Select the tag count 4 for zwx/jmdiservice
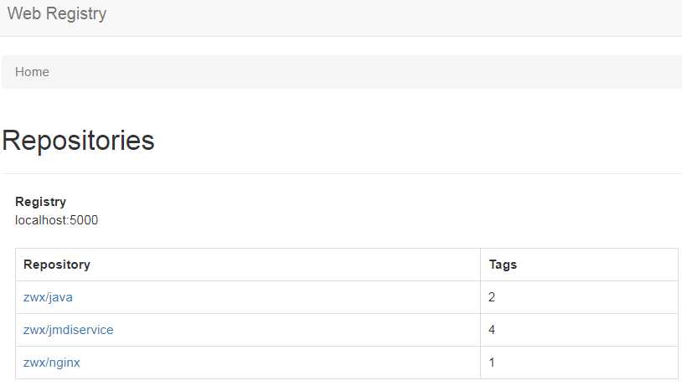The image size is (682, 391). click(492, 330)
